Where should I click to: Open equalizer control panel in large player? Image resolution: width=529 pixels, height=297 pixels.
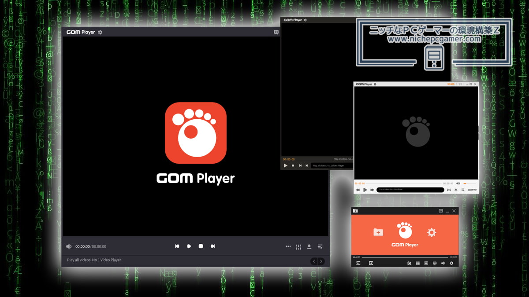coord(298,247)
